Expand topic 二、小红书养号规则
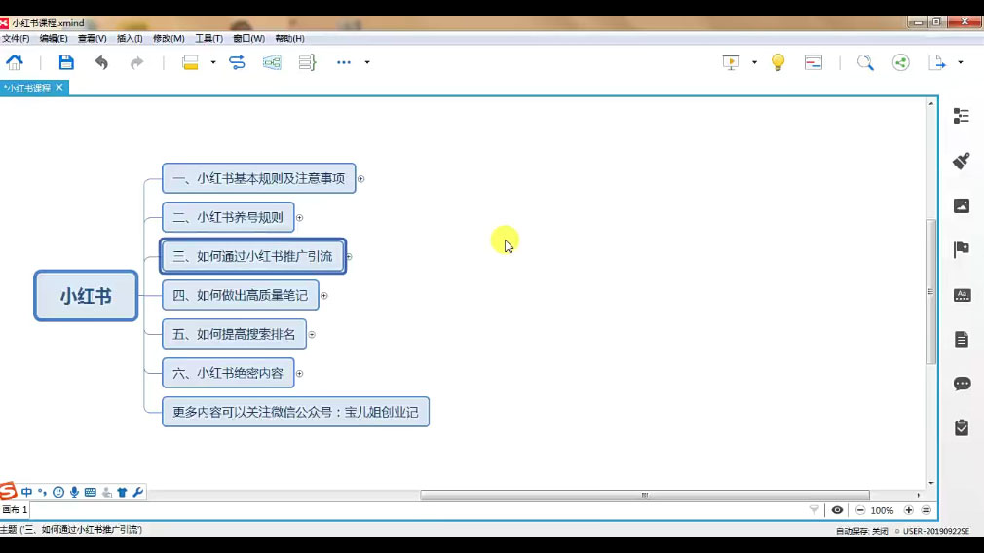The image size is (984, 553). coord(299,217)
